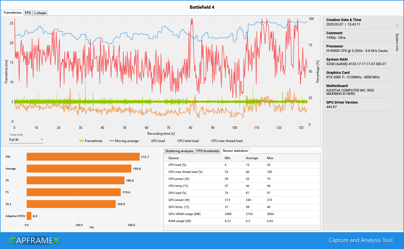The width and height of the screenshot is (404, 249).
Task: Toggle the CPU total load legend entry
Action: (x=188, y=141)
